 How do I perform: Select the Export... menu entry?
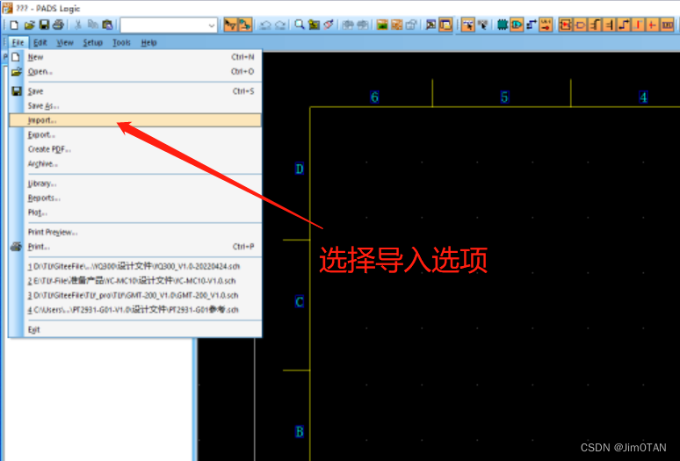coord(135,134)
